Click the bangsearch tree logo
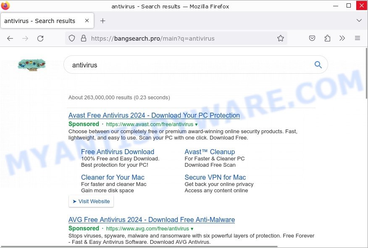Screen dimensions: 368x248 [x=32, y=65]
